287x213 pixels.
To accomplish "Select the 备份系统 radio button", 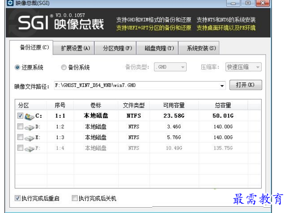I will 64,67.
